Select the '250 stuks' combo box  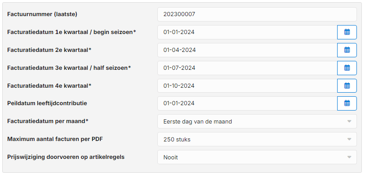(x=257, y=139)
